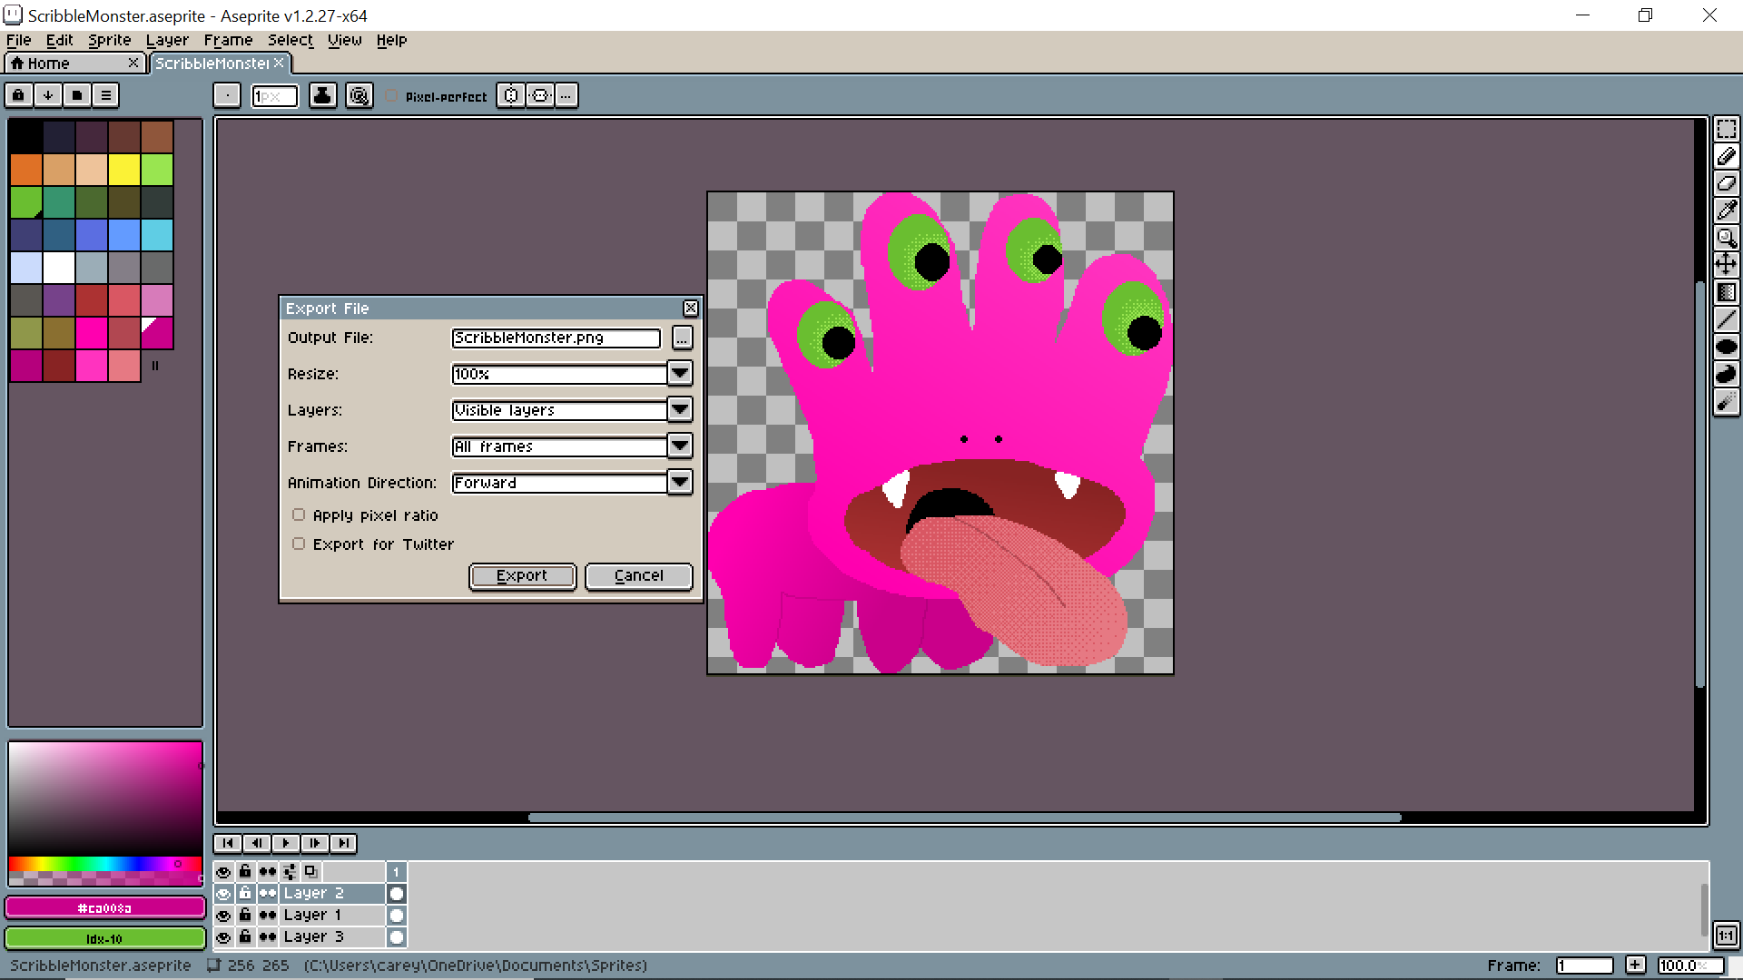Lock the Layer 2 layer

coord(245,893)
